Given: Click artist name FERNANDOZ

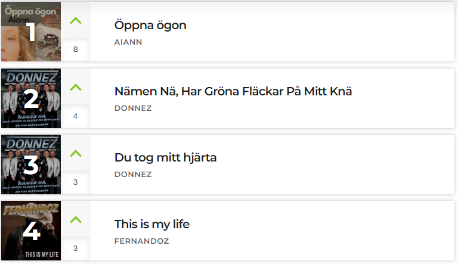Looking at the screenshot, I should pyautogui.click(x=142, y=241).
